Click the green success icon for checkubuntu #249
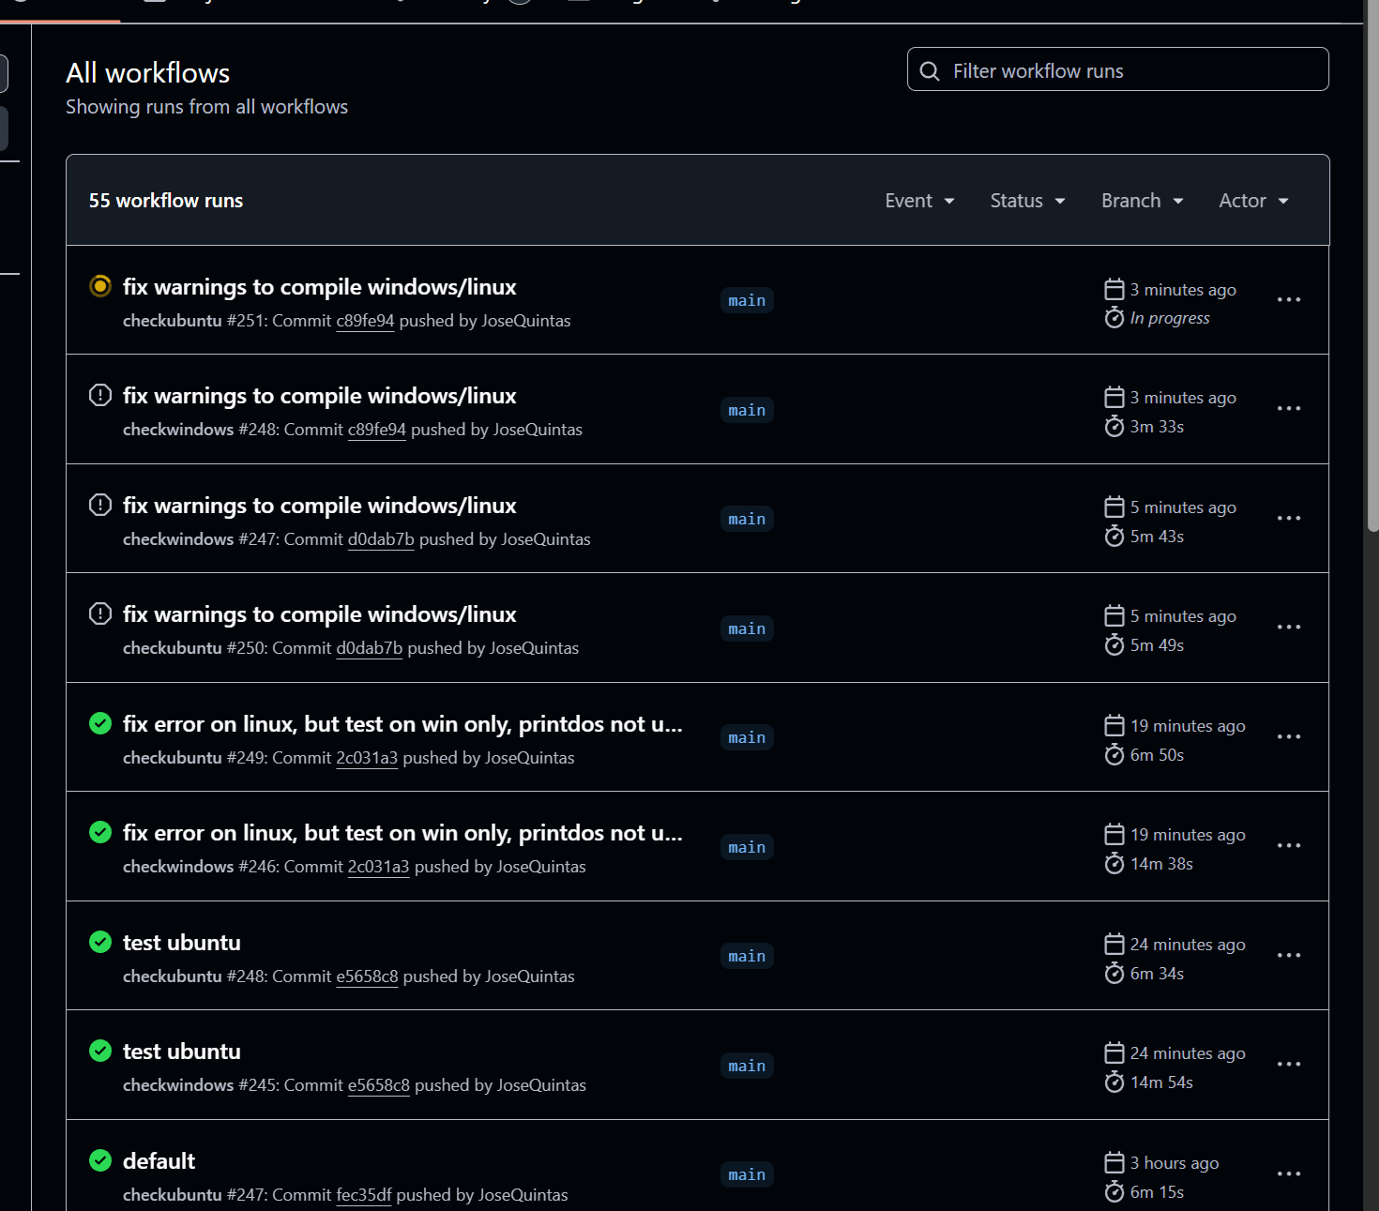Image resolution: width=1379 pixels, height=1211 pixels. click(99, 723)
